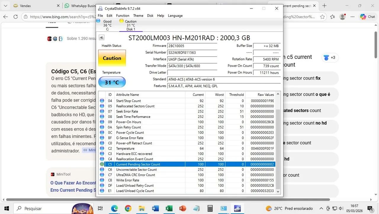Click the Serial Number field
Image resolution: width=379 pixels, height=214 pixels.
(192, 52)
